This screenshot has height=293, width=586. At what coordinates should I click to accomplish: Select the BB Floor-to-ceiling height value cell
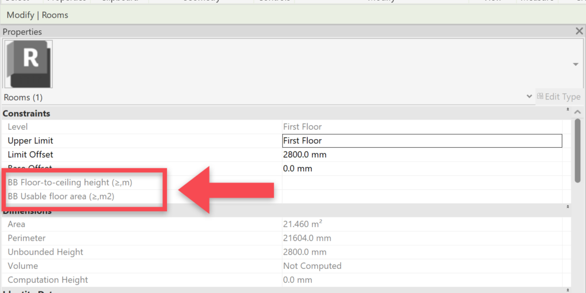[x=422, y=183]
